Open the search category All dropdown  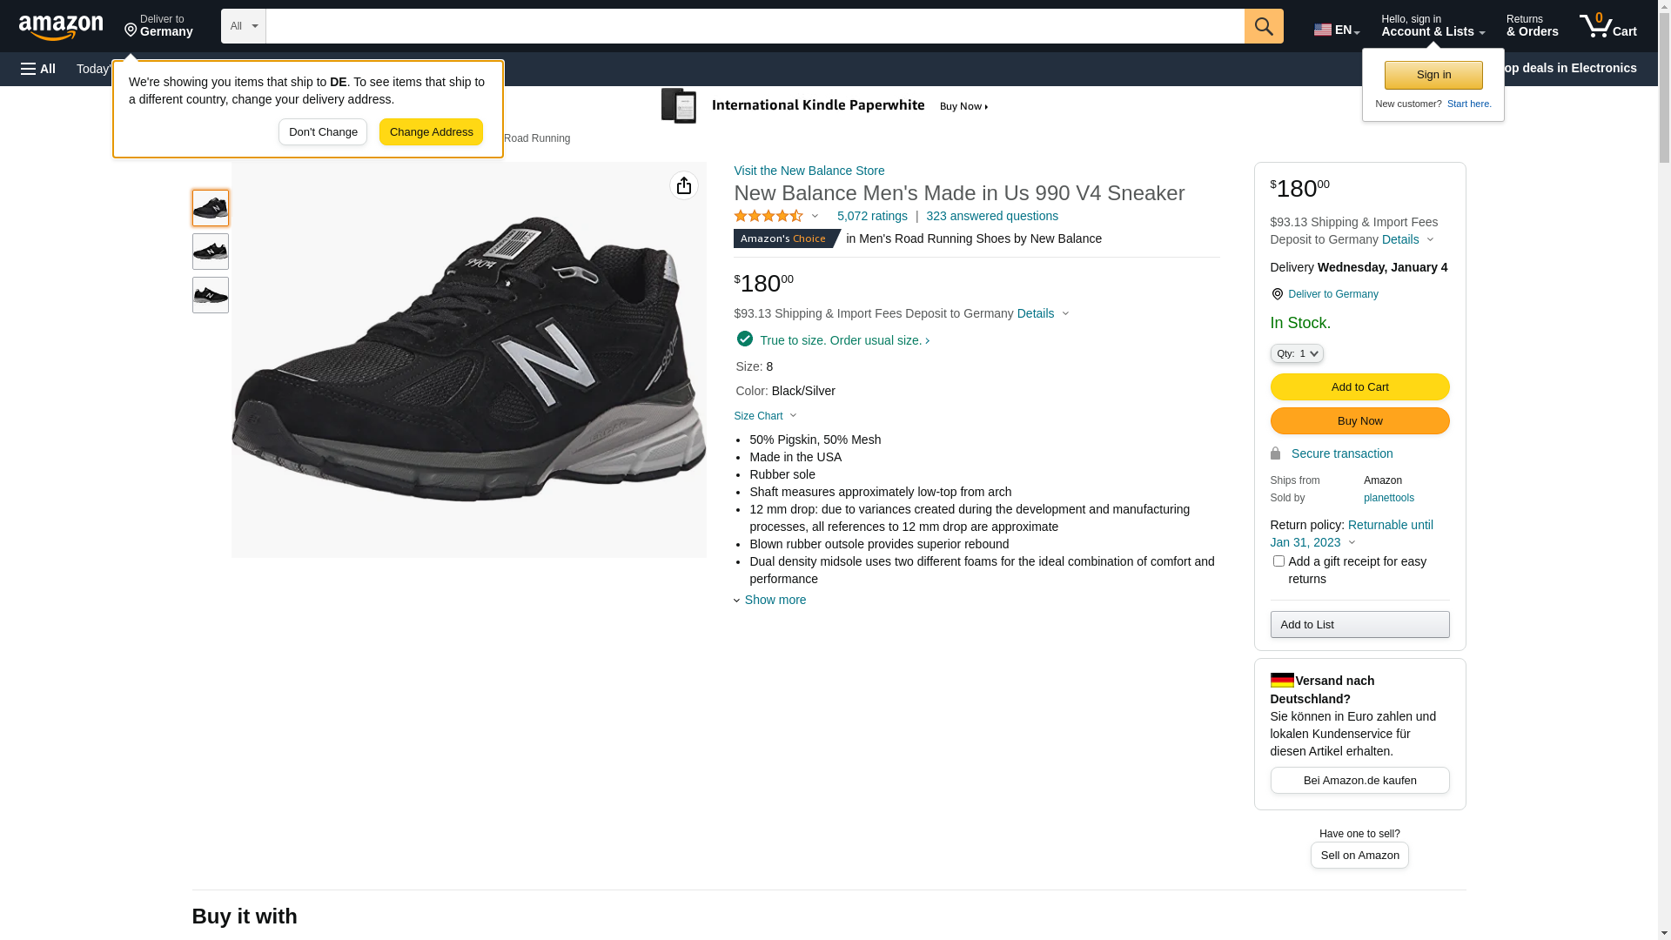[243, 26]
